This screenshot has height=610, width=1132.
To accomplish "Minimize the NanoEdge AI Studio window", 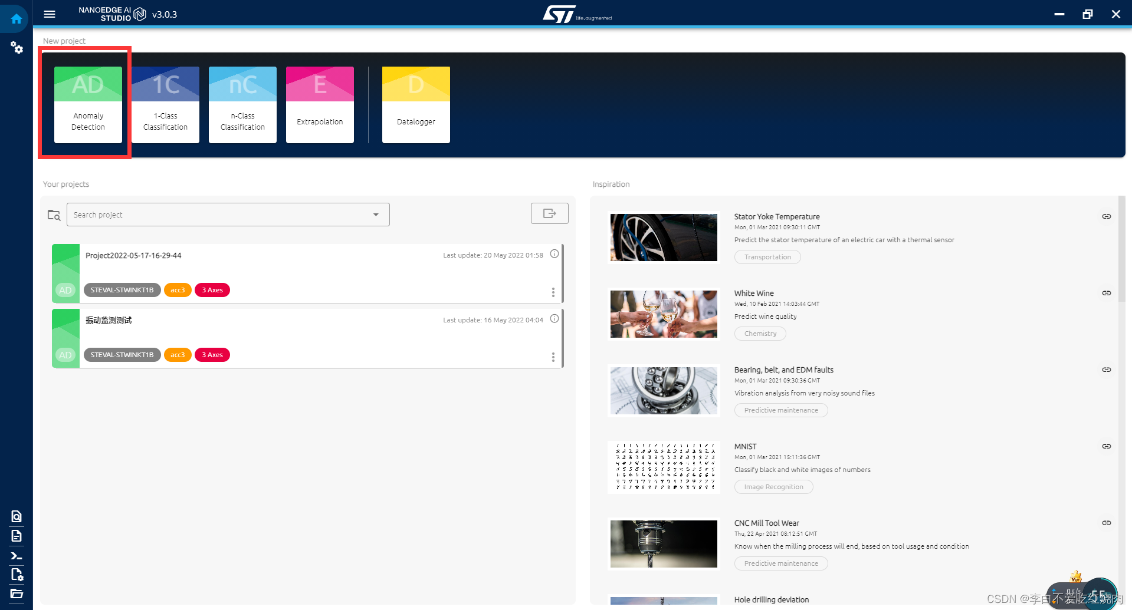I will (1059, 14).
